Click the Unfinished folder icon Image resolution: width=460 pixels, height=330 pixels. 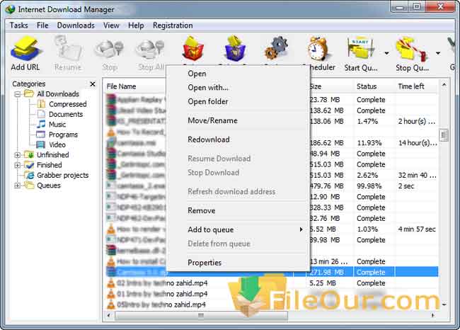29,154
